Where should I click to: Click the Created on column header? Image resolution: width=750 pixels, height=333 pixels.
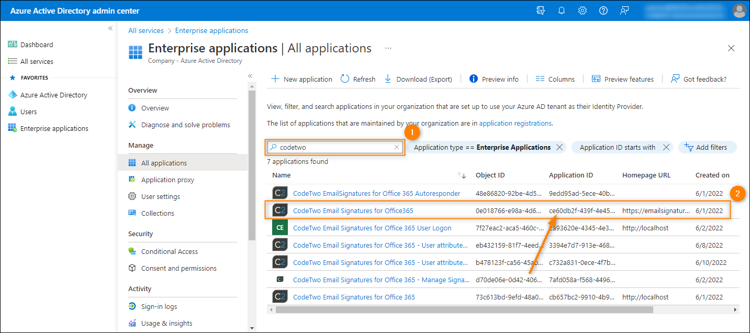coord(712,175)
